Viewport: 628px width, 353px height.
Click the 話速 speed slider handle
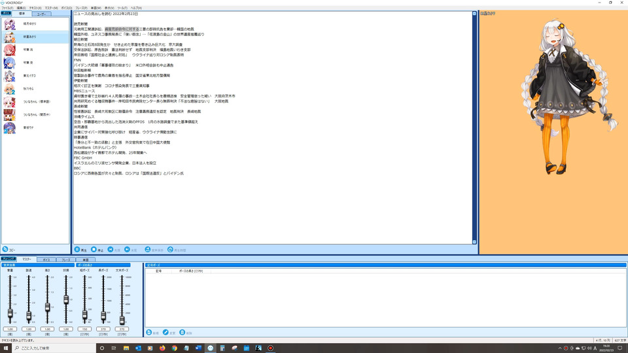point(29,316)
